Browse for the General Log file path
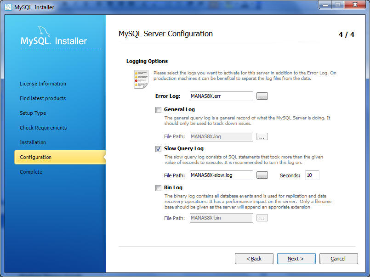370x277 pixels. coord(262,136)
